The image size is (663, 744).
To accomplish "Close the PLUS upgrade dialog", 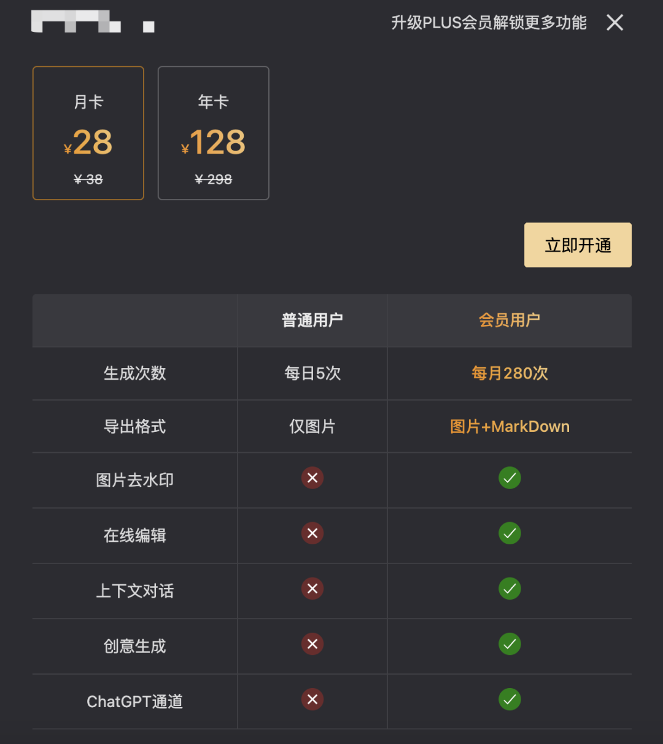I will [x=615, y=23].
